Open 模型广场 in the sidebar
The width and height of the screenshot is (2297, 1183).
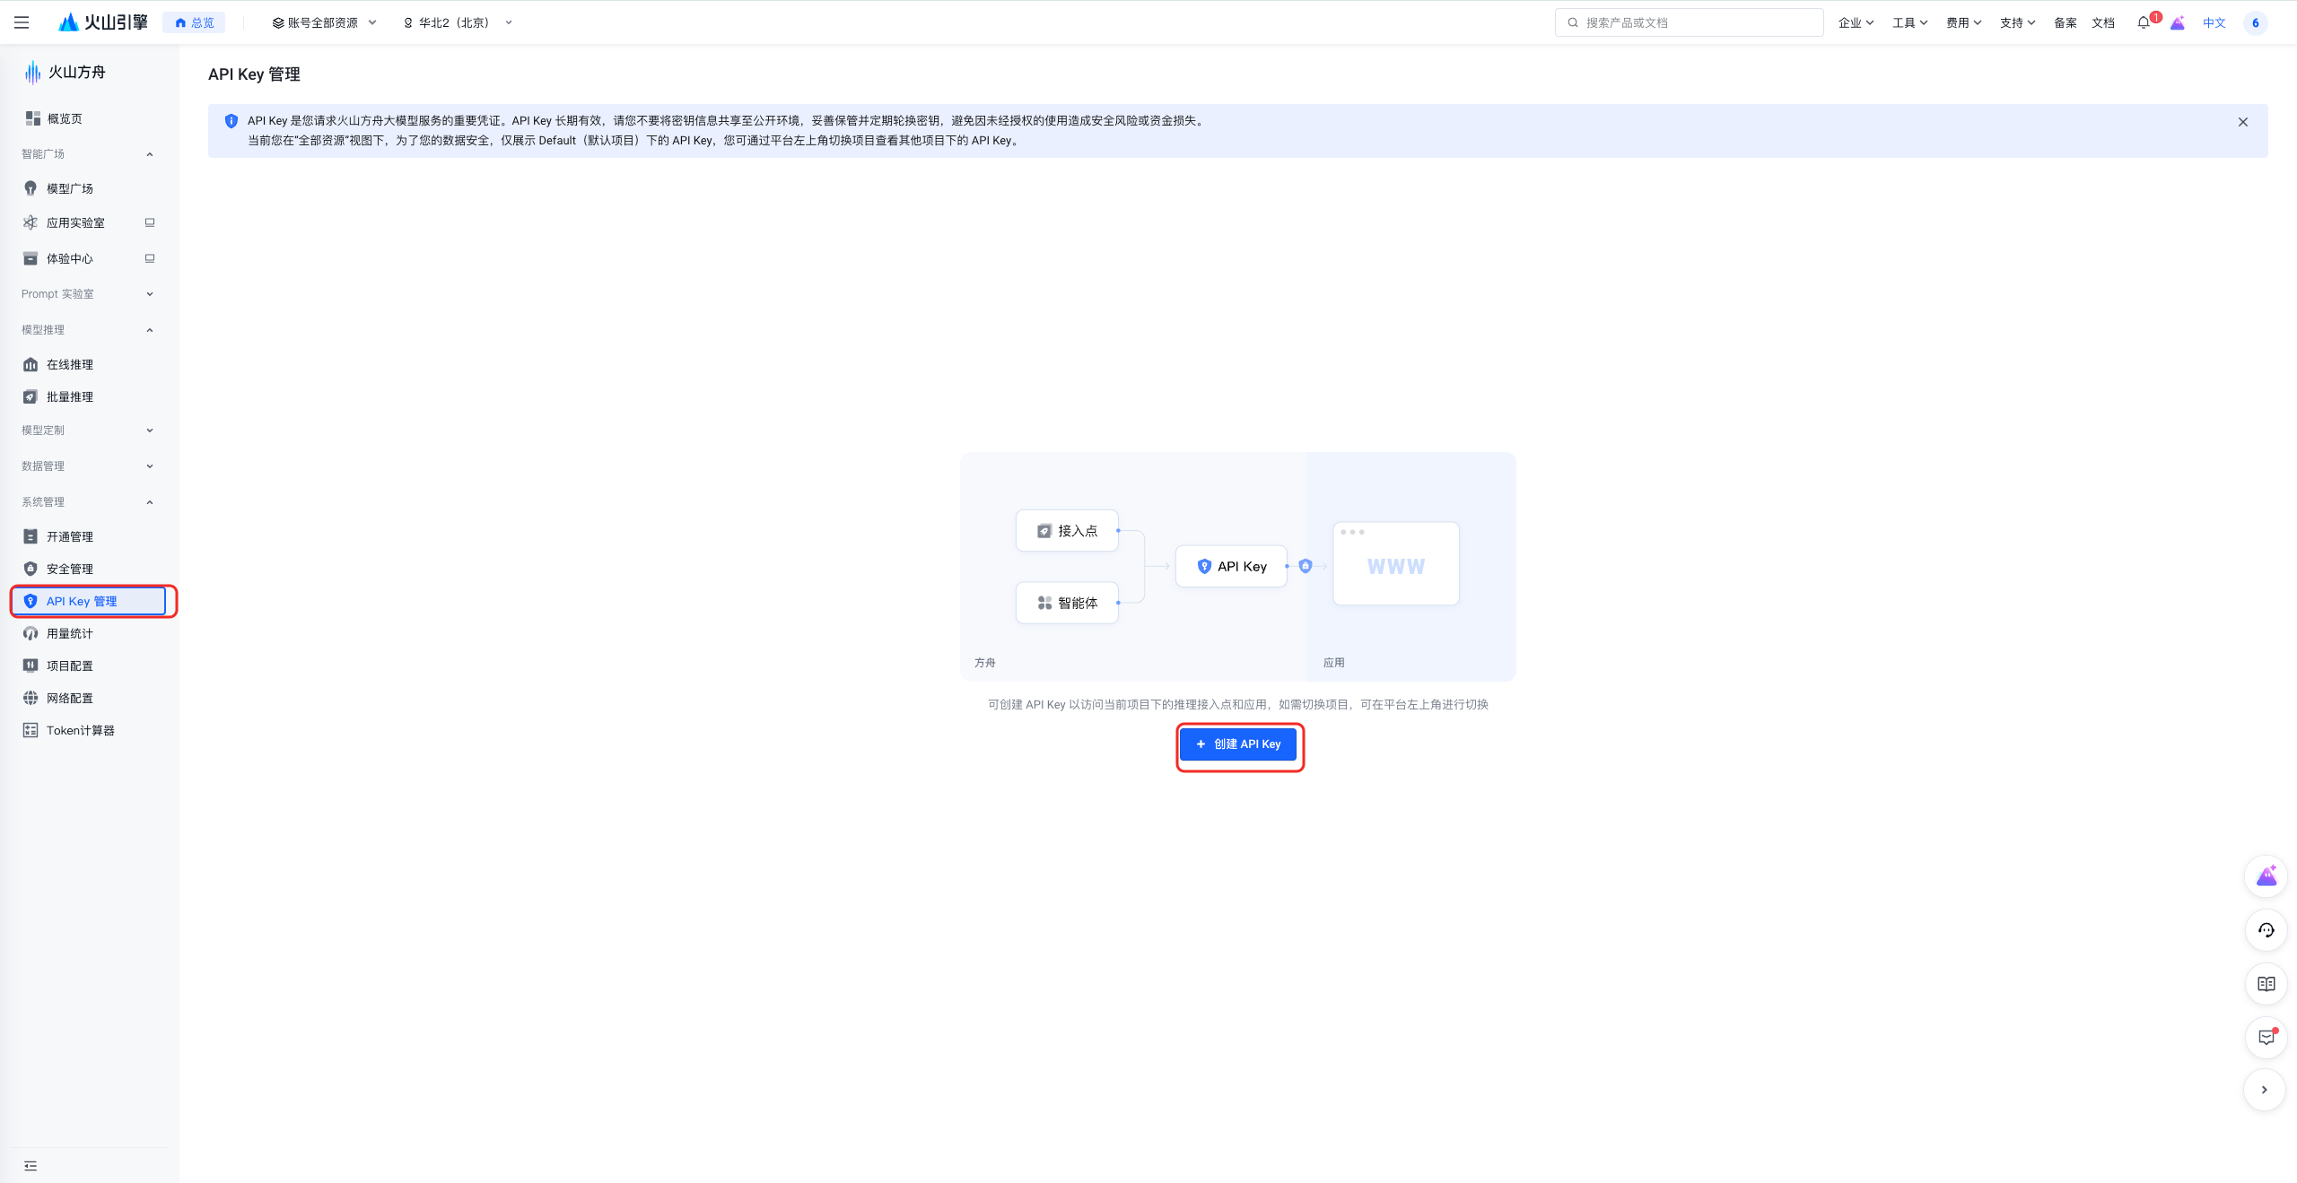point(70,188)
